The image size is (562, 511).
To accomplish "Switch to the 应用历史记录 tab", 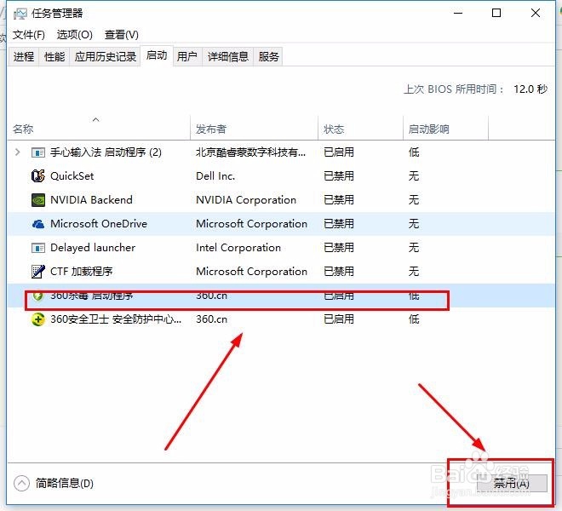I will 106,57.
